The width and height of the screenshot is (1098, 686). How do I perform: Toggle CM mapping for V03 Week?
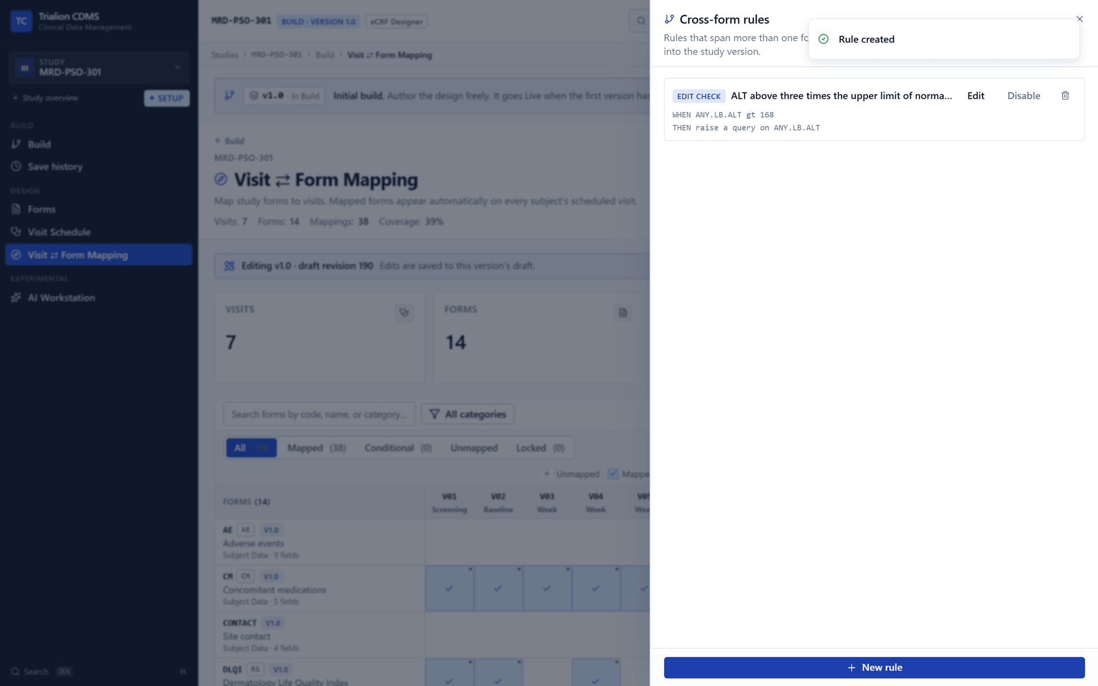[547, 588]
